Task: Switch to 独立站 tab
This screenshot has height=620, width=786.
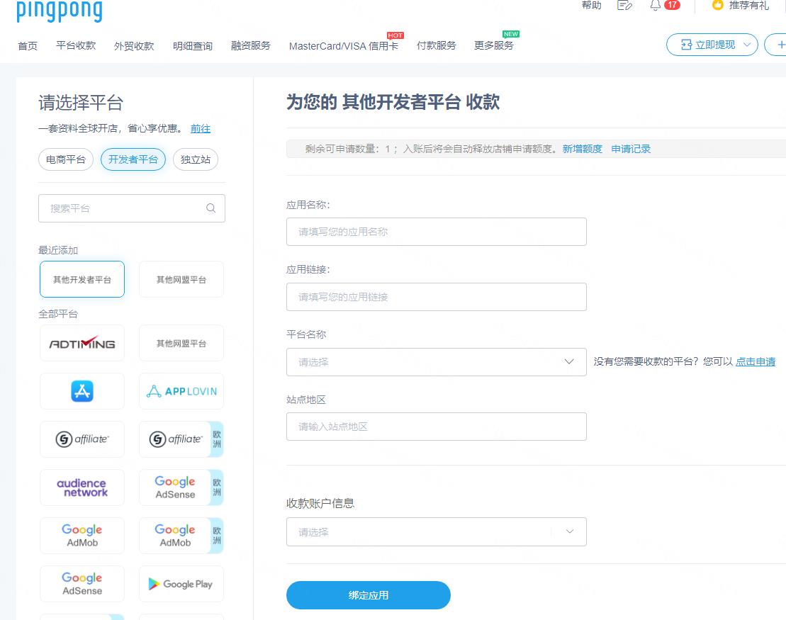Action: (196, 159)
